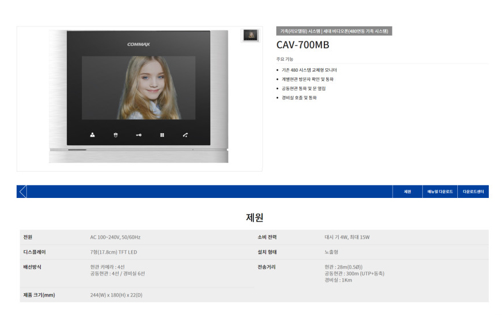Open the 다운로드센터 tab
The width and height of the screenshot is (502, 315).
point(473,192)
